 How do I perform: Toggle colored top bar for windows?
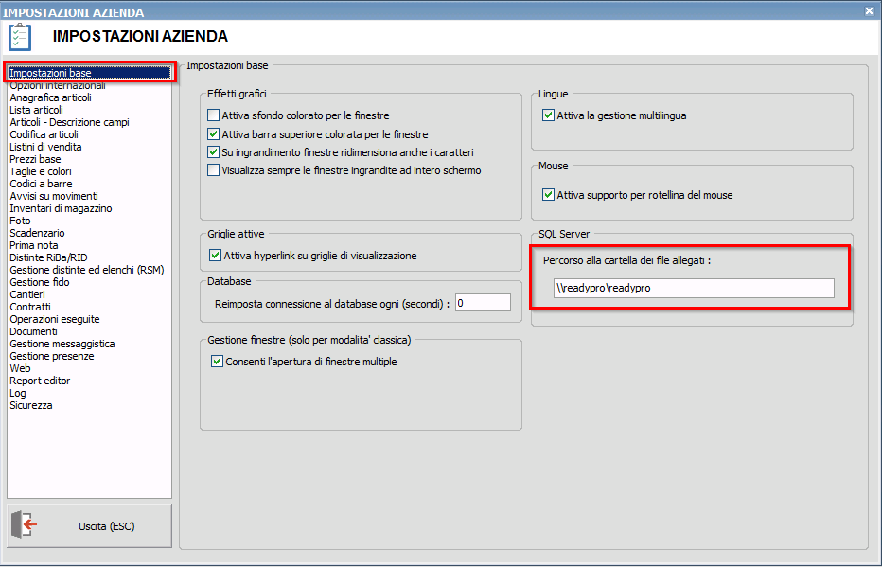coord(214,133)
